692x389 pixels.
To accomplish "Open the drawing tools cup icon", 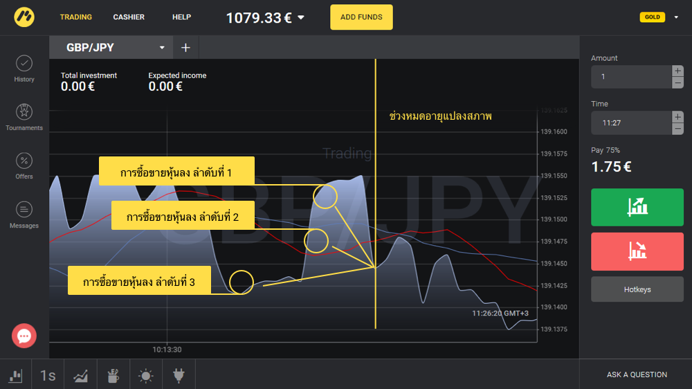I will pos(113,375).
